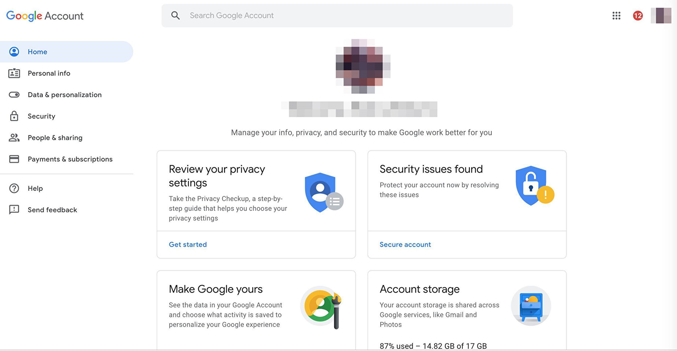Click the Account storage cabinet icon
677x351 pixels.
pyautogui.click(x=531, y=306)
